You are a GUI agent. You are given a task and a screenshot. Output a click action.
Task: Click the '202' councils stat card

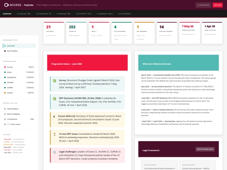[x=77, y=33]
